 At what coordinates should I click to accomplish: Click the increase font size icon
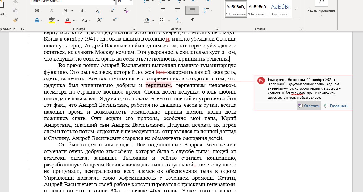99,20
